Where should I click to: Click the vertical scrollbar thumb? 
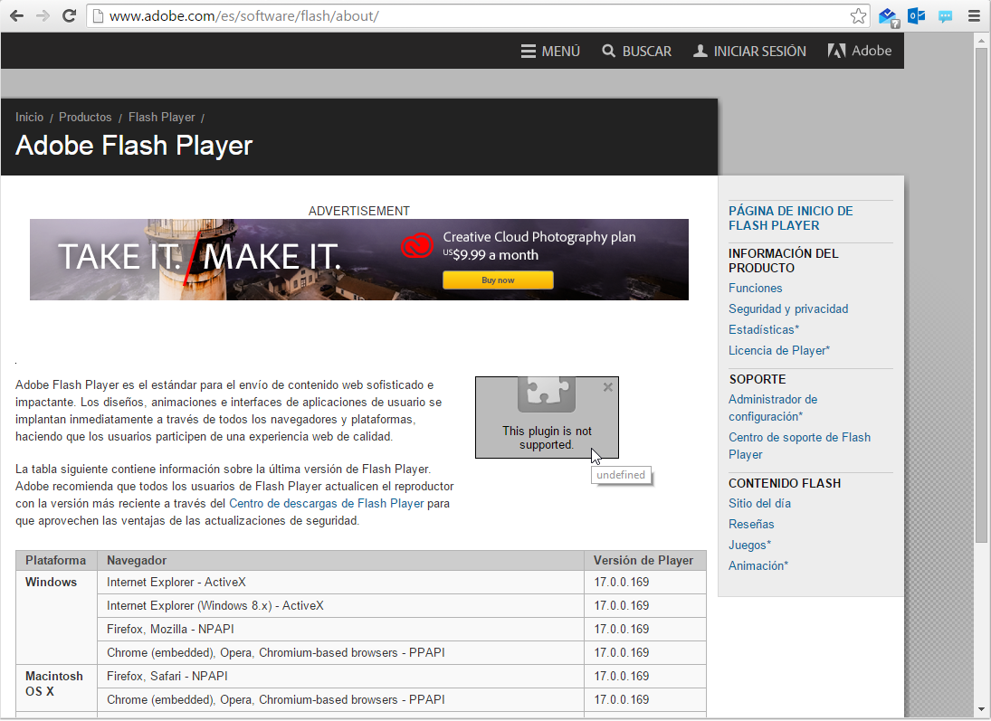pyautogui.click(x=981, y=295)
